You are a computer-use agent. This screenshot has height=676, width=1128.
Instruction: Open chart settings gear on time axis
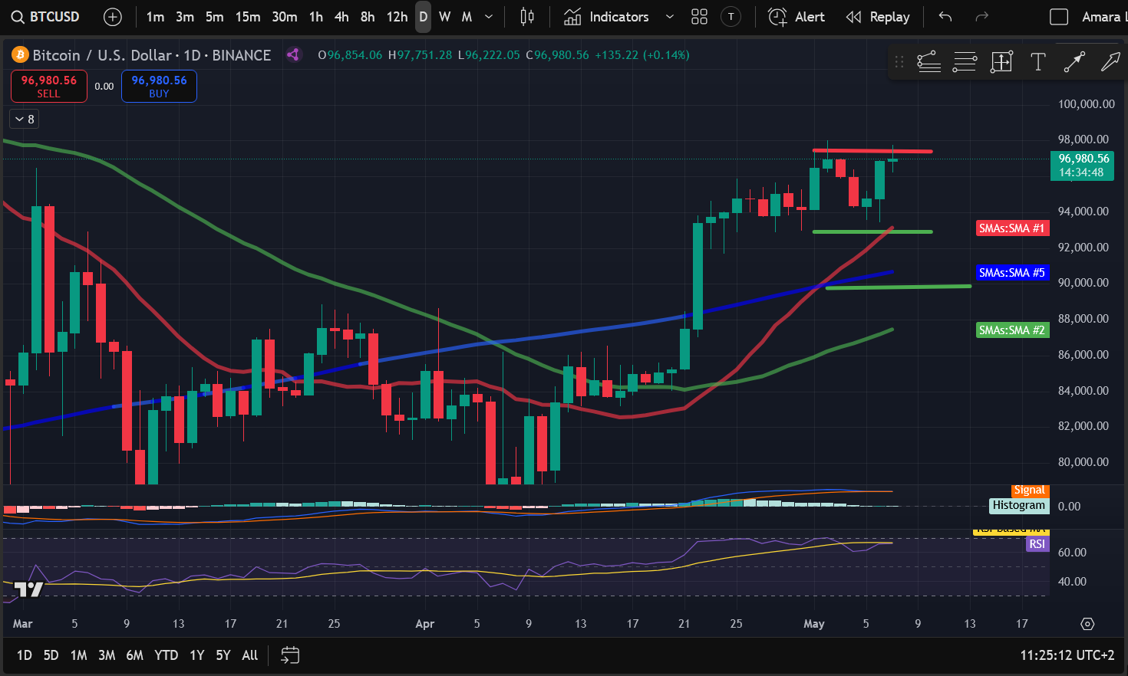[x=1087, y=624]
